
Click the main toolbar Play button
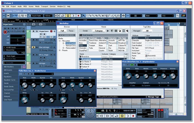(73, 16)
